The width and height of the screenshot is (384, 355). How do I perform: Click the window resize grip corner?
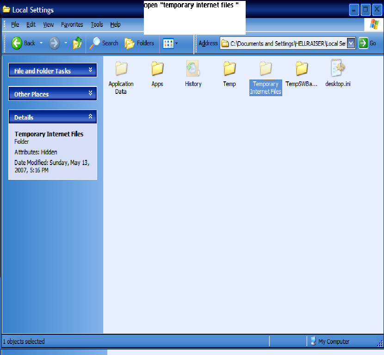click(x=380, y=343)
